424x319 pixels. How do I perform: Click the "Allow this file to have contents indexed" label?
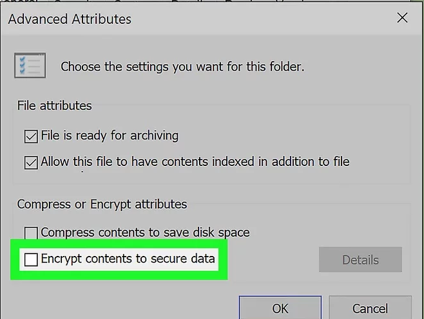click(x=195, y=162)
